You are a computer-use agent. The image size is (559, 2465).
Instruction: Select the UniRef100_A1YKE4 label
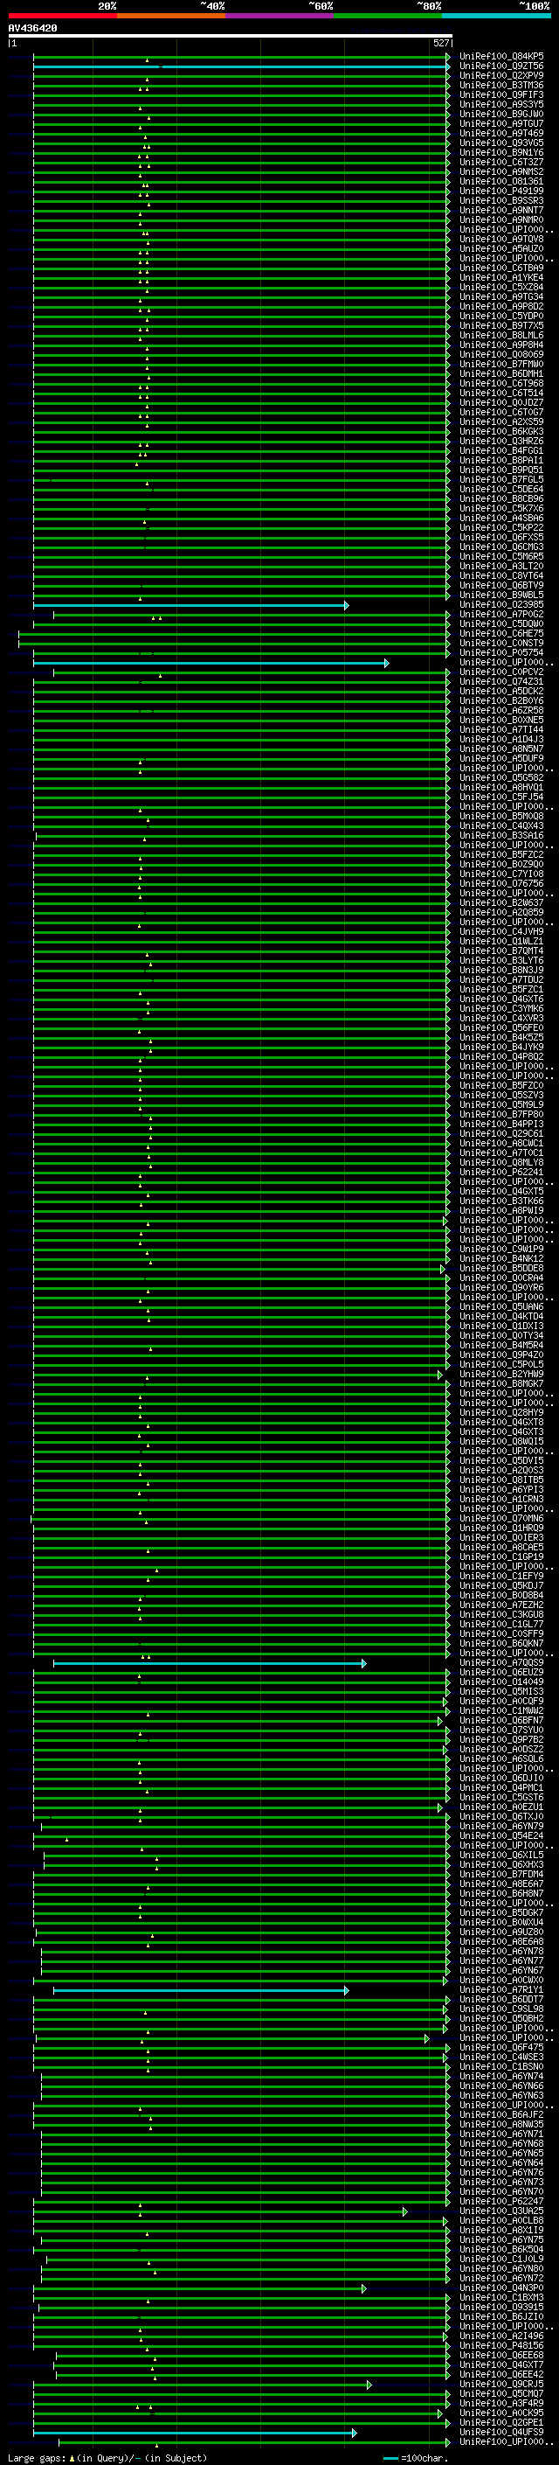pos(501,277)
